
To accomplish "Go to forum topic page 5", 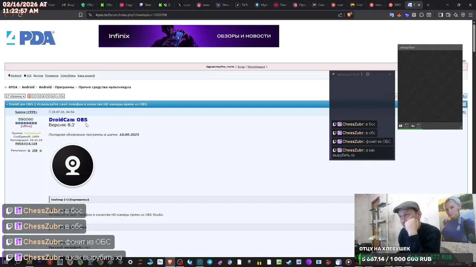I will point(48,96).
